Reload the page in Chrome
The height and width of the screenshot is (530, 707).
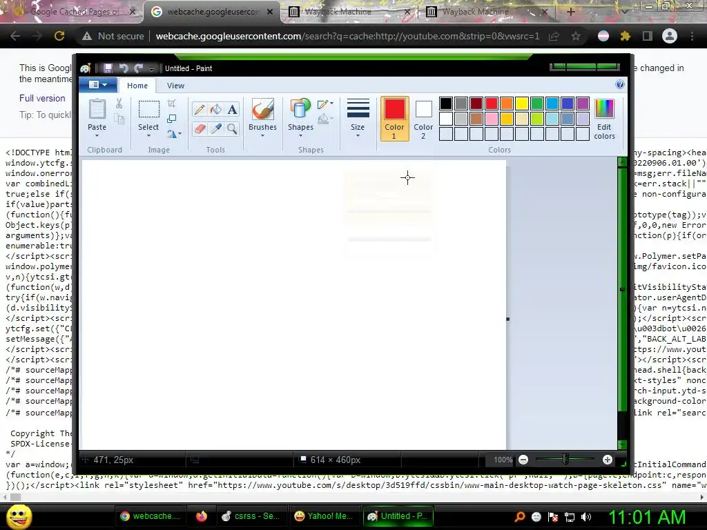59,36
